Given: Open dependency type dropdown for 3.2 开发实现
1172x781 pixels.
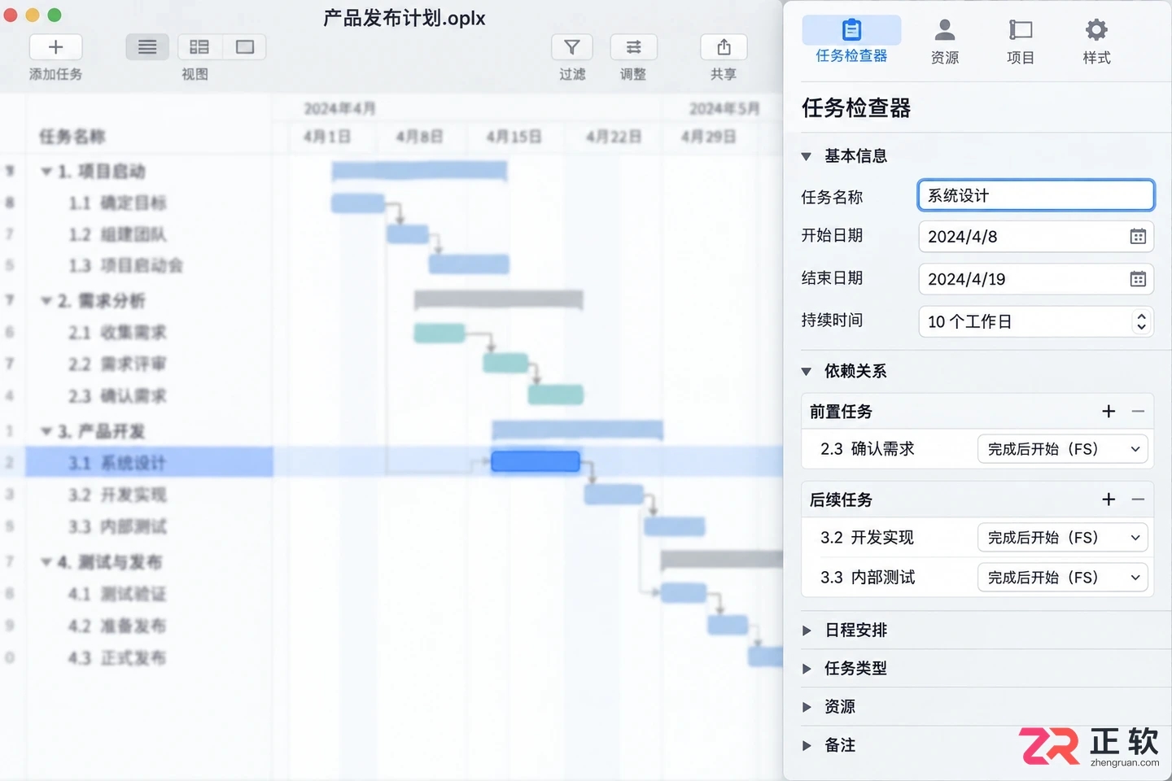Looking at the screenshot, I should coord(1063,538).
